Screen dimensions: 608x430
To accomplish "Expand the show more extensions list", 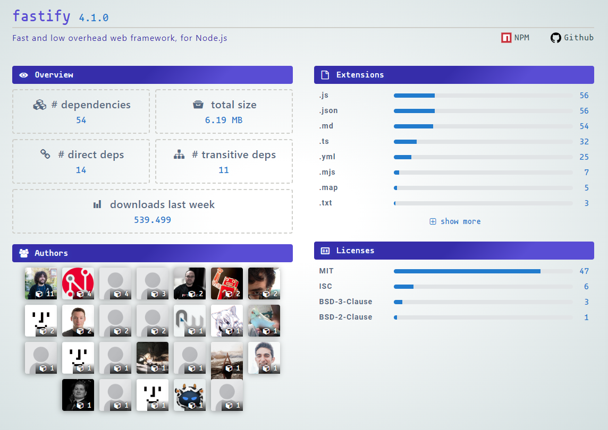I will [455, 221].
